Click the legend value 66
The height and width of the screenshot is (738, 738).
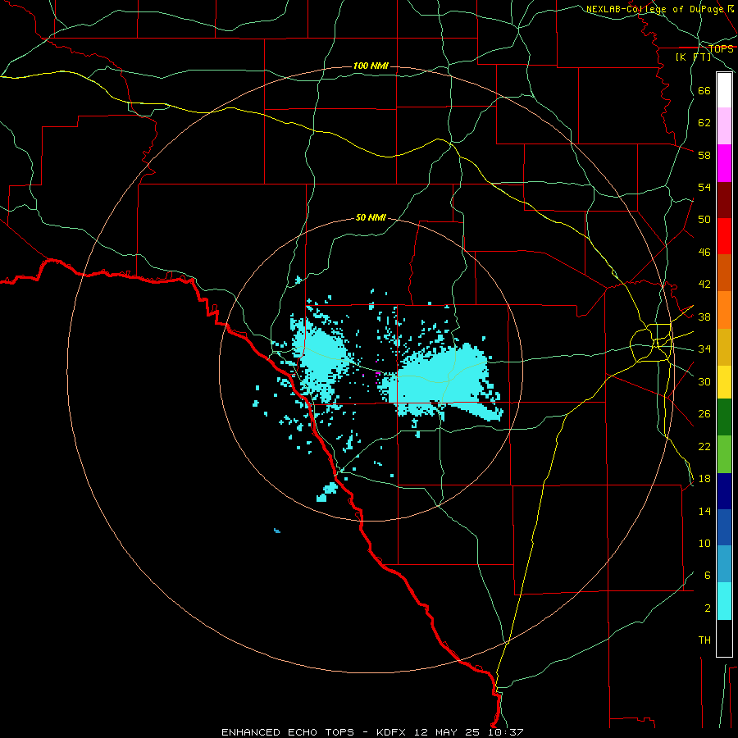click(704, 91)
